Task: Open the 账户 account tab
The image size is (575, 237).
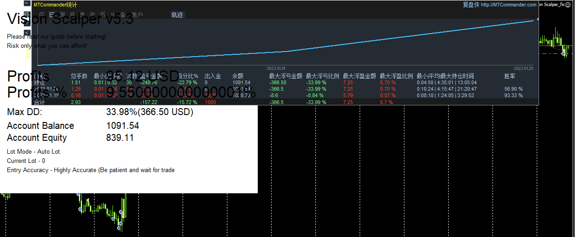Action: 137,15
